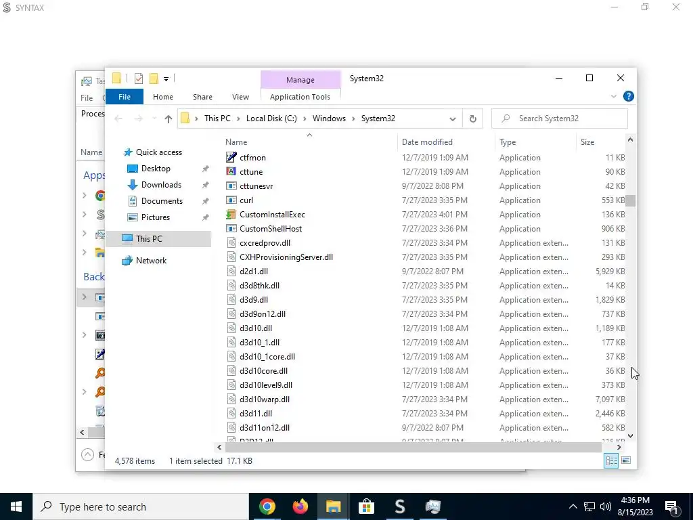Open the Share ribbon tab

[x=202, y=97]
